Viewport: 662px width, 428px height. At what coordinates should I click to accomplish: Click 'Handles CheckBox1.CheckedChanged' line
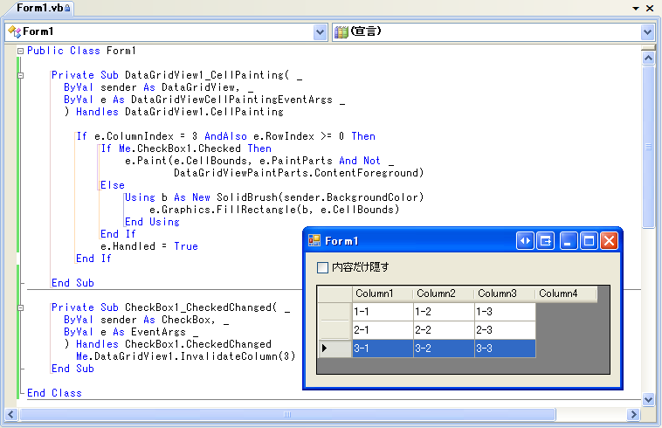click(x=174, y=344)
